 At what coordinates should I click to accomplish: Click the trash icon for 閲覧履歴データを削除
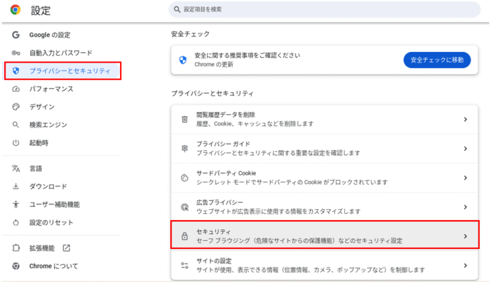(x=185, y=119)
